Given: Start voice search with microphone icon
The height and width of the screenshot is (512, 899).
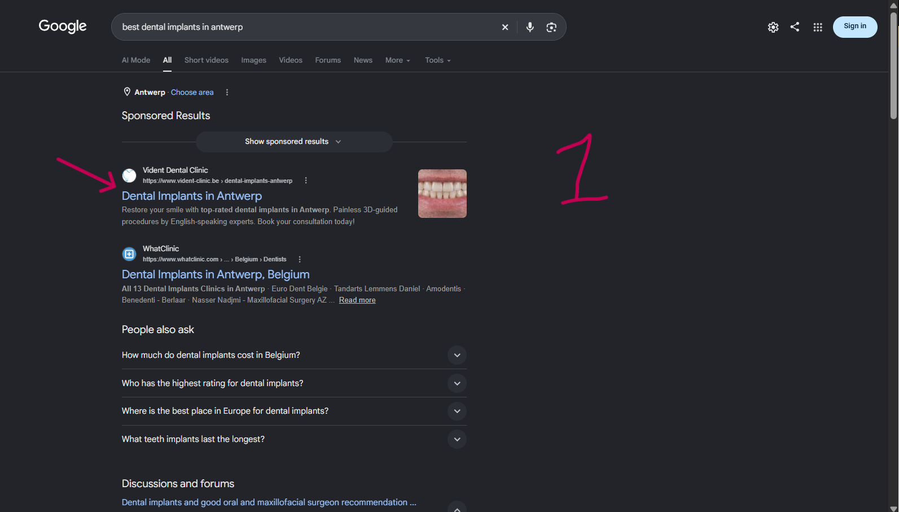Looking at the screenshot, I should (530, 27).
